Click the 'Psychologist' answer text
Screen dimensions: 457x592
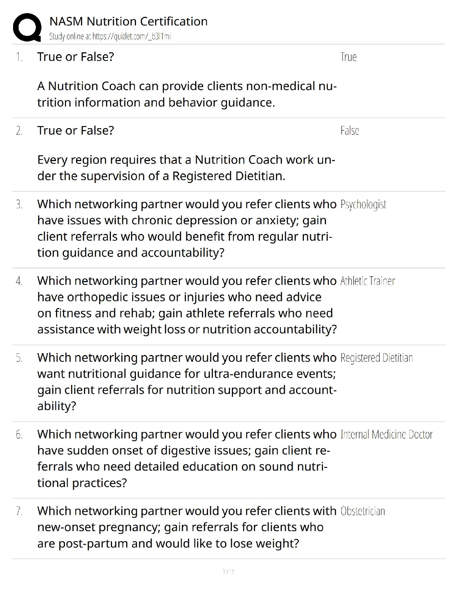[x=363, y=204]
